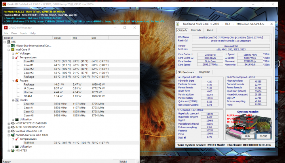This screenshot has height=163, width=285.
Task: Select the Intel Core i7 chip icon
Action: 13,49
